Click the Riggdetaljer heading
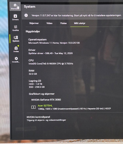The image size is (123, 144). tap(33, 32)
